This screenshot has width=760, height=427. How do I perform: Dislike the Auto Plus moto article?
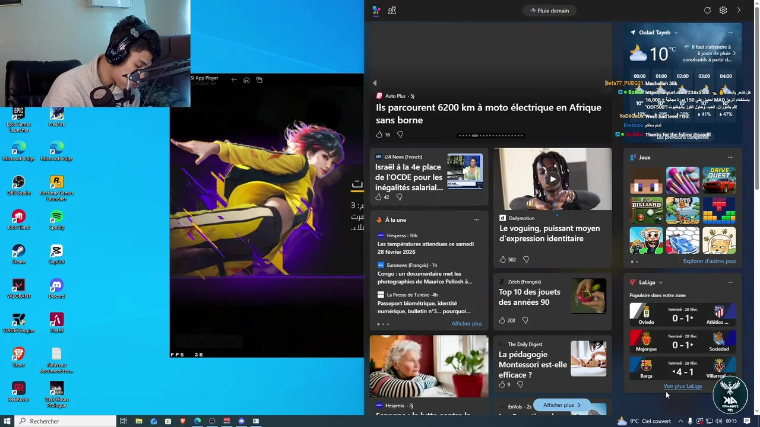point(400,135)
